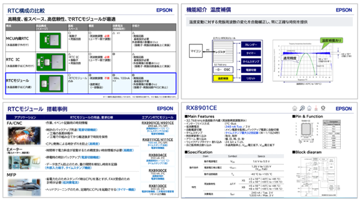360x202 pixels.
Task: Click the MCU内蔵RTC board image
Action: [x=50, y=41]
